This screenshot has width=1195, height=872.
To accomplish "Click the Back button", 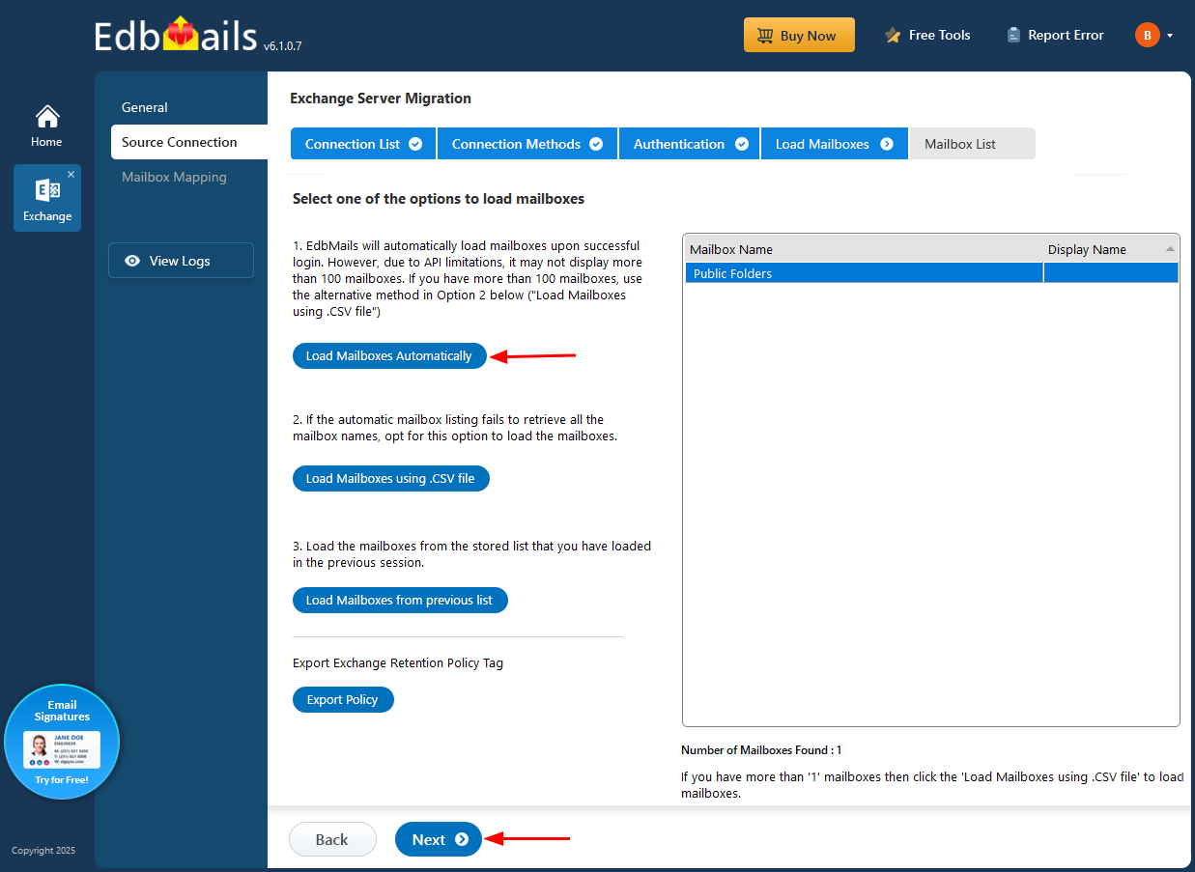I will click(332, 839).
